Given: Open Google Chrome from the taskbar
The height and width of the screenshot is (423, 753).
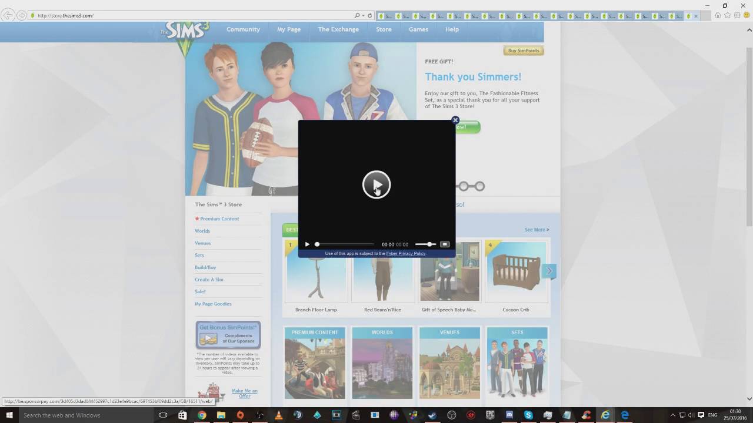Looking at the screenshot, I should point(202,415).
